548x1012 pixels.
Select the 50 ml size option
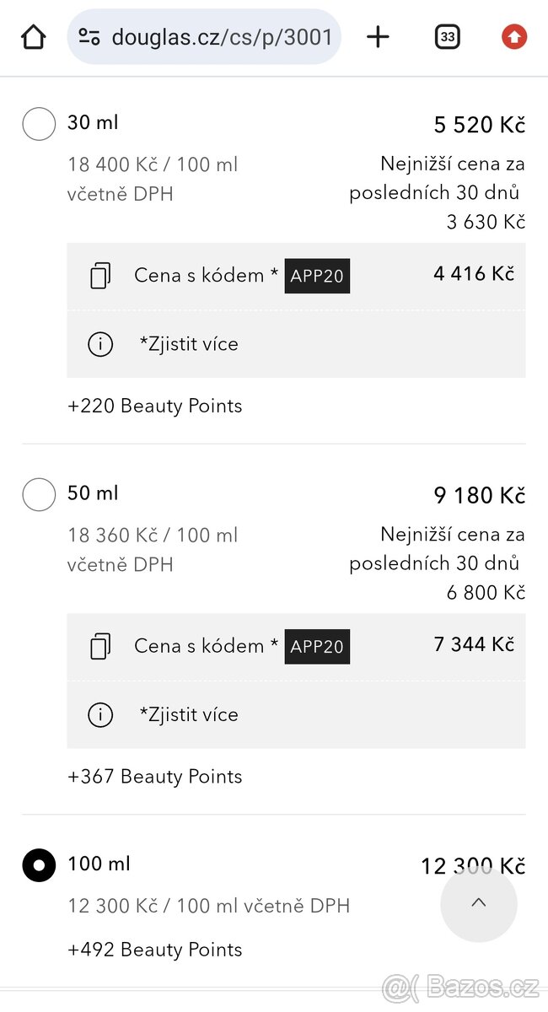(x=39, y=494)
